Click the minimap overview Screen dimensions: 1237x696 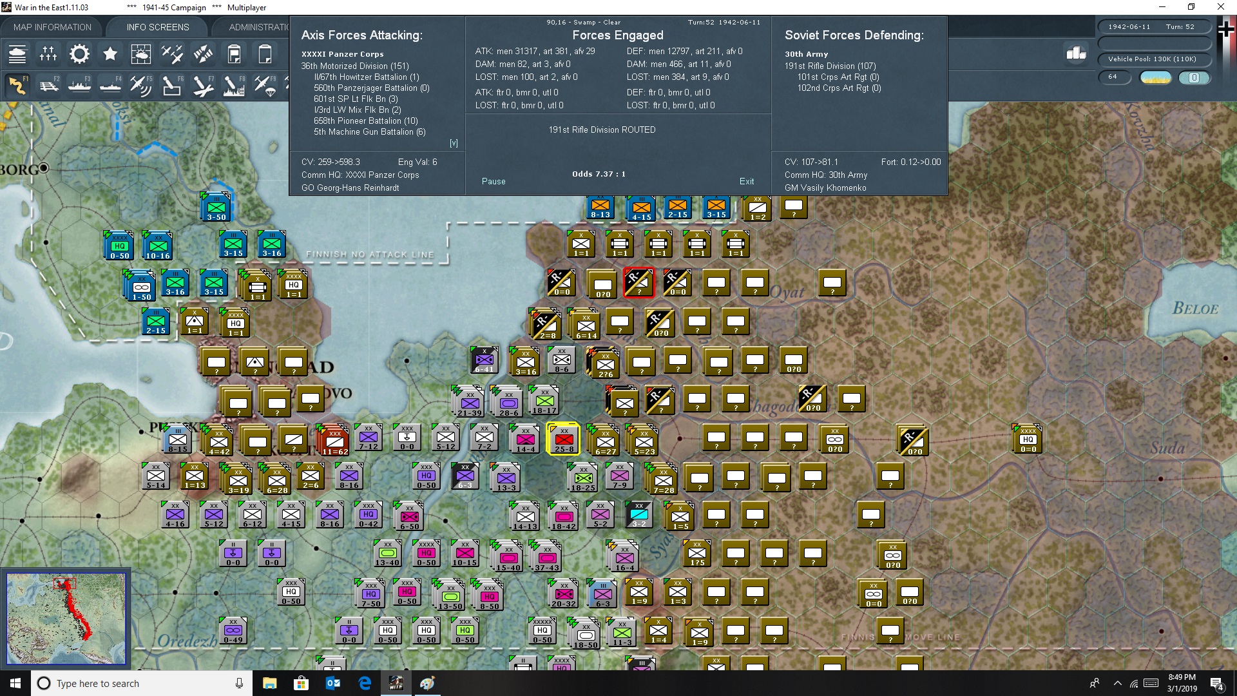(x=66, y=619)
